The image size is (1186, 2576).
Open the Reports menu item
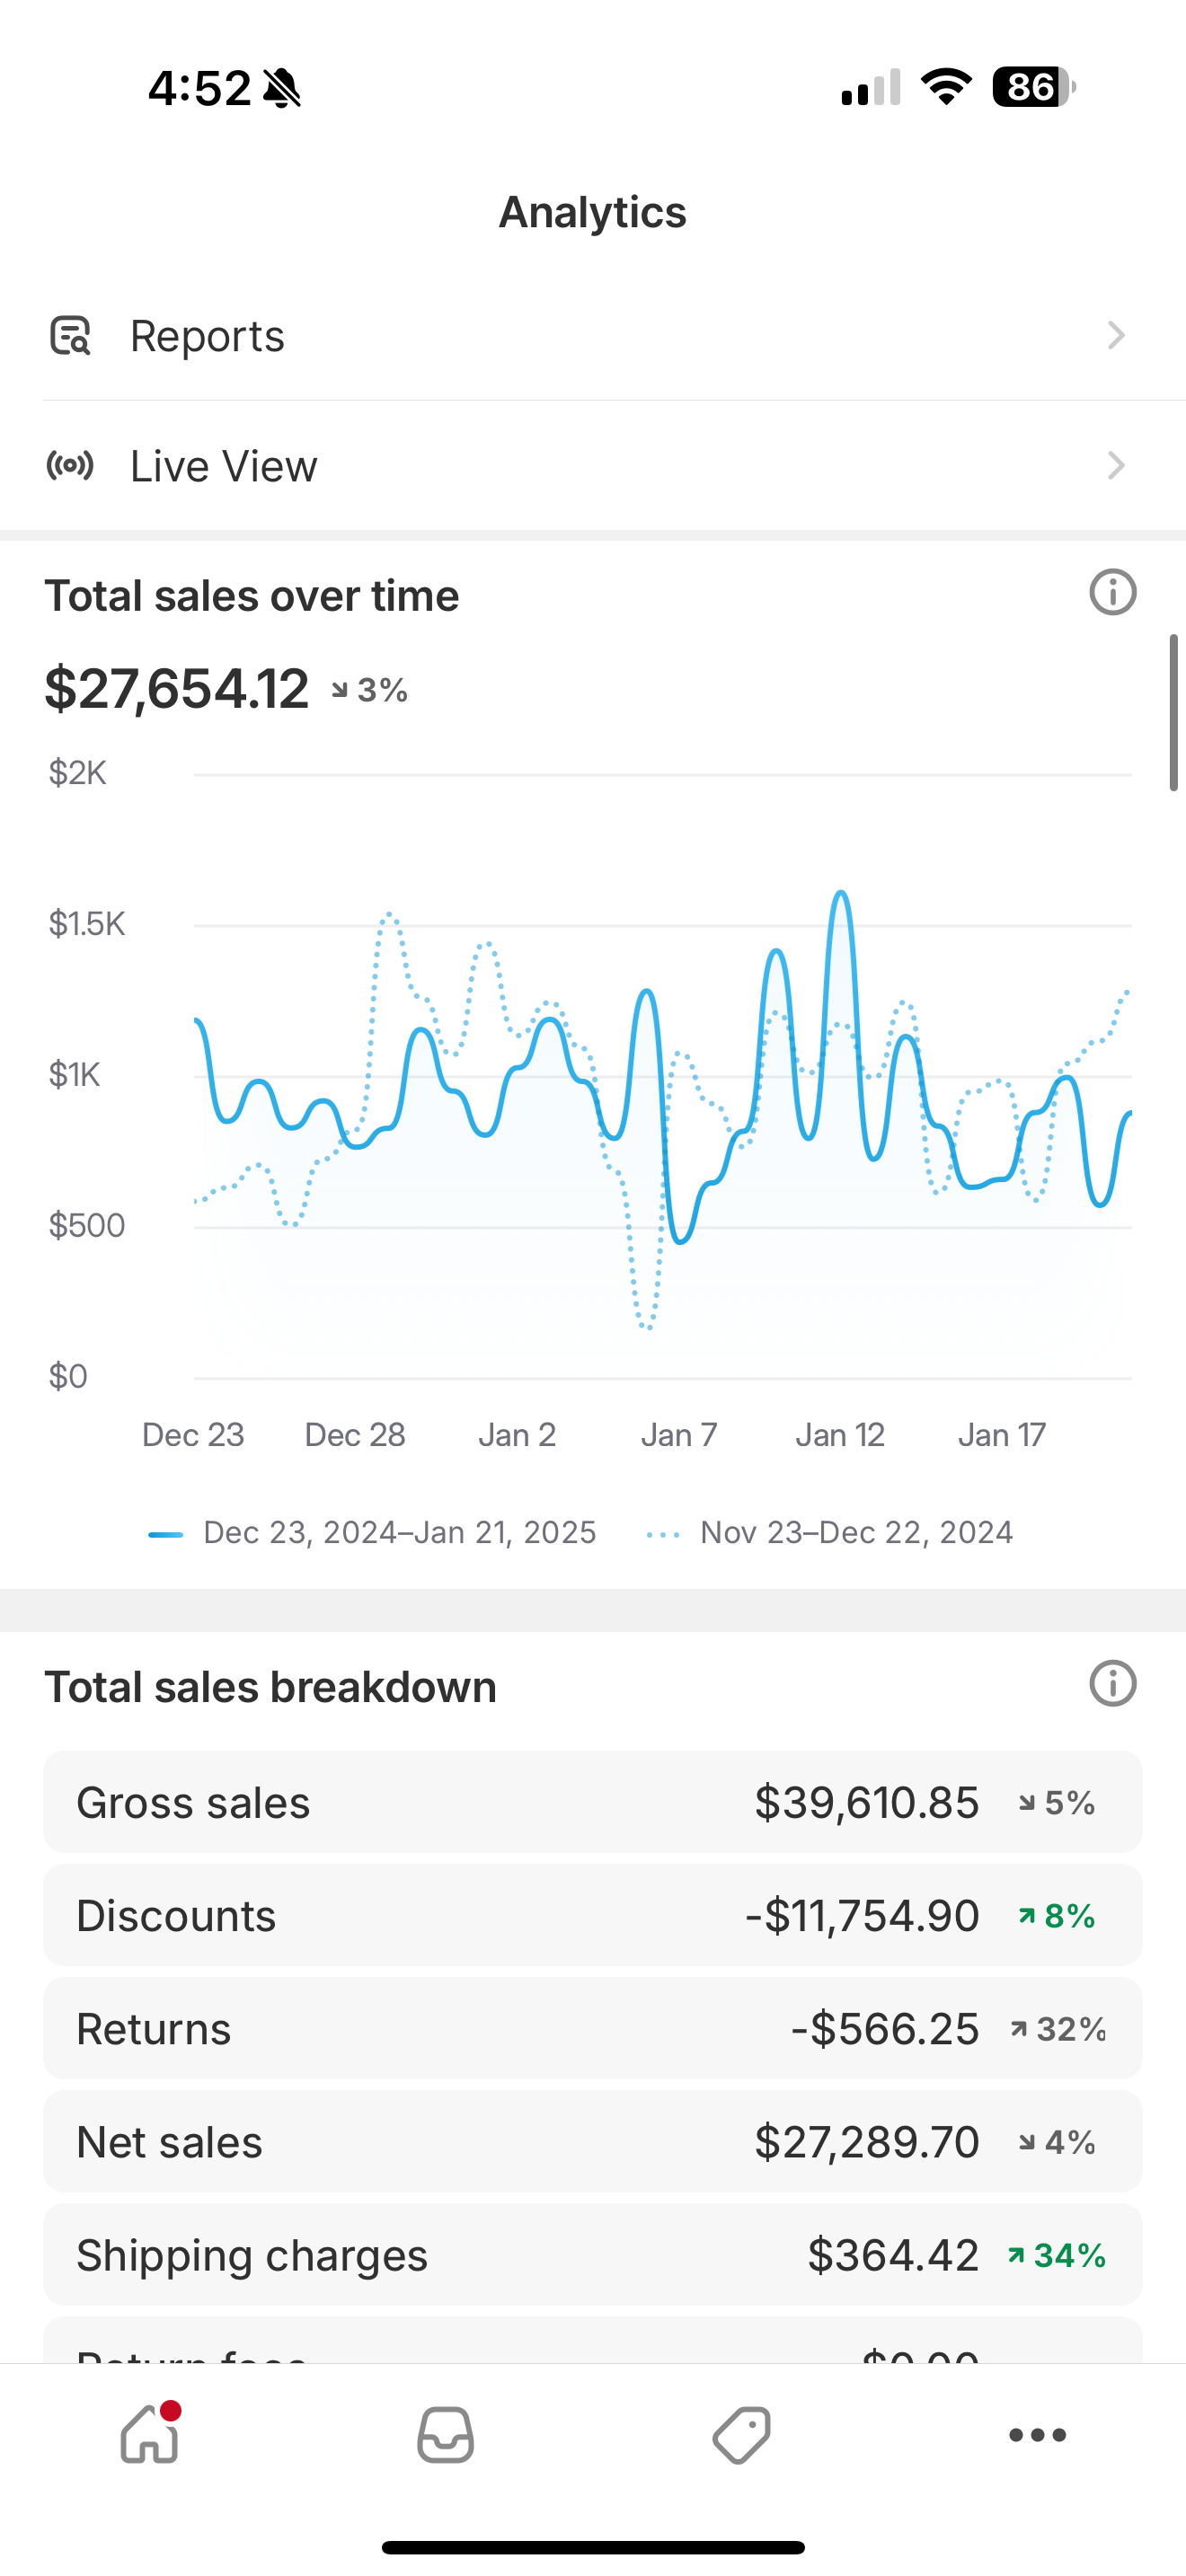(x=207, y=336)
